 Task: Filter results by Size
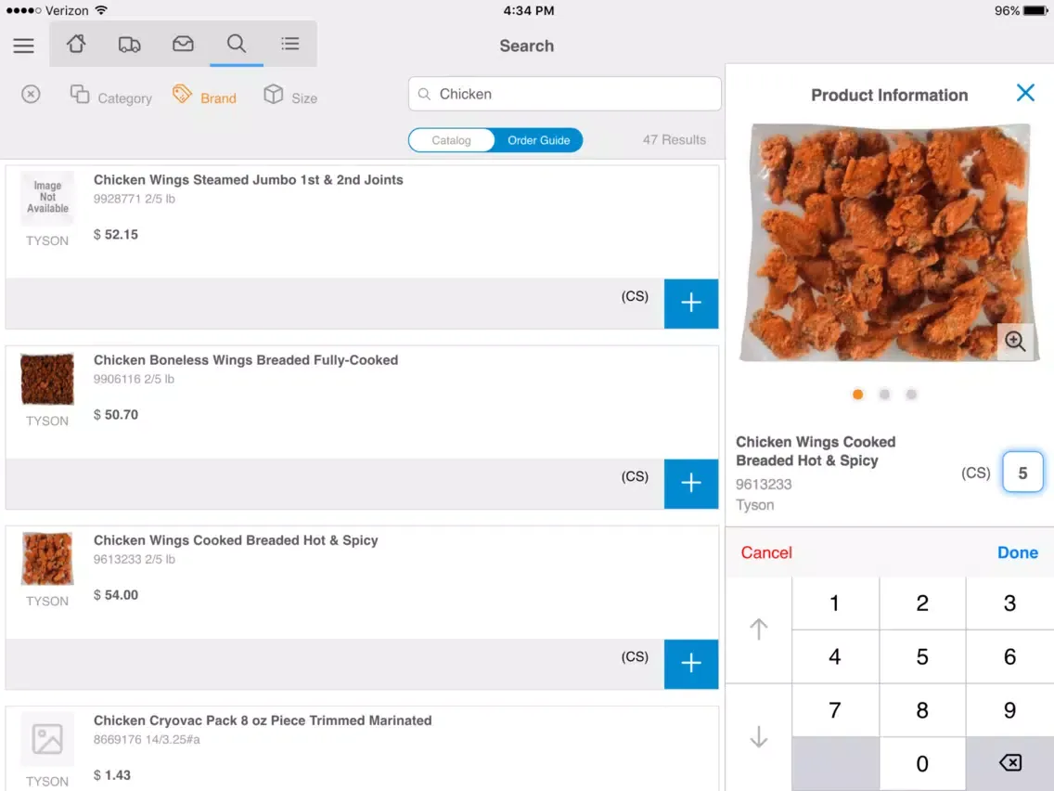pyautogui.click(x=290, y=97)
